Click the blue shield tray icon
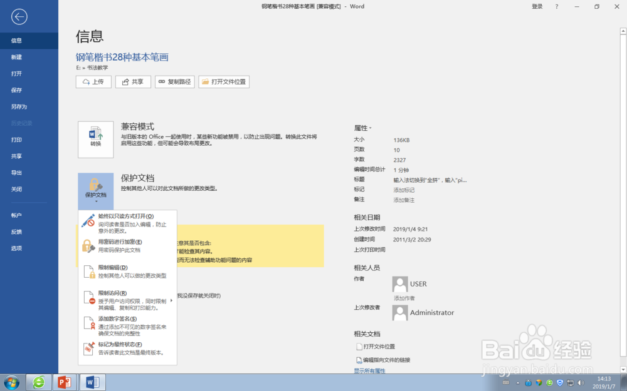The height and width of the screenshot is (391, 627). [x=560, y=383]
